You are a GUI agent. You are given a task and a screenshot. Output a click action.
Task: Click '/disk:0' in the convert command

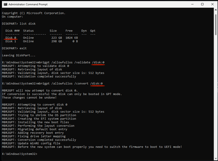tap(96, 84)
